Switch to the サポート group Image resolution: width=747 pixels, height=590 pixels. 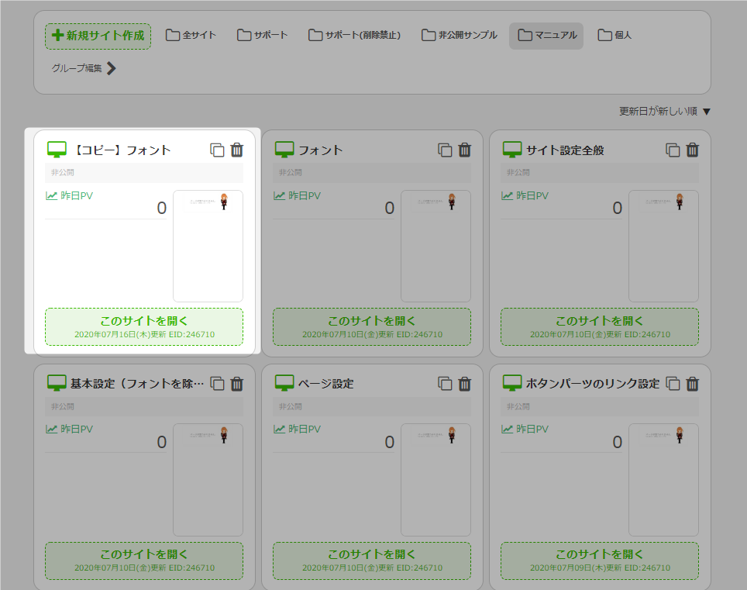point(262,35)
